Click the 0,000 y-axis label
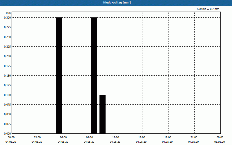 (8, 134)
